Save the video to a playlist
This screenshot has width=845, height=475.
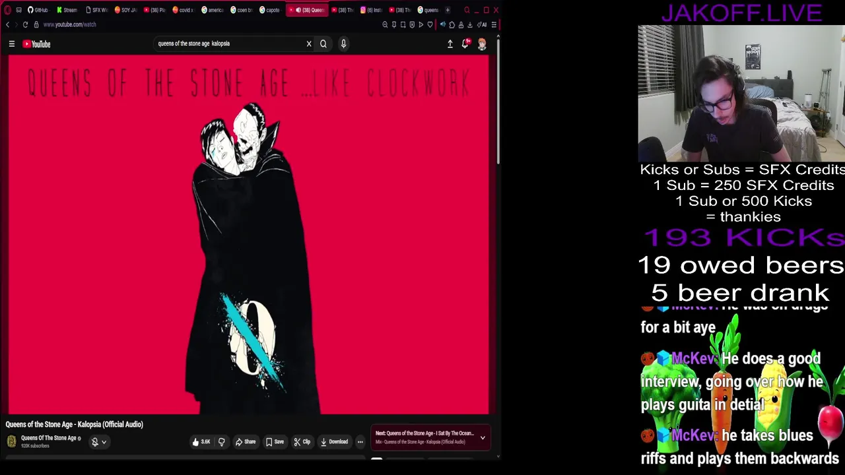[x=275, y=442]
